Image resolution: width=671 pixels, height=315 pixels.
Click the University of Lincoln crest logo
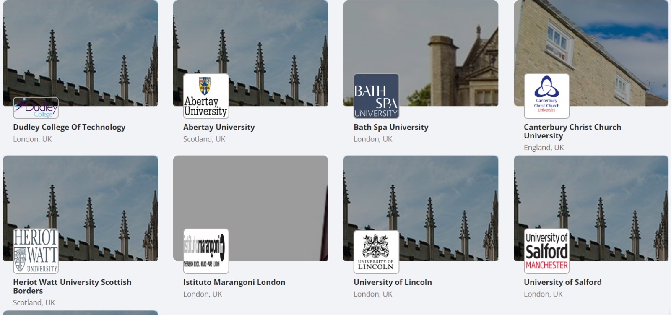pos(376,251)
